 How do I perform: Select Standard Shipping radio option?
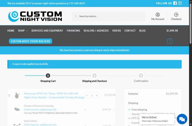(x=129, y=114)
